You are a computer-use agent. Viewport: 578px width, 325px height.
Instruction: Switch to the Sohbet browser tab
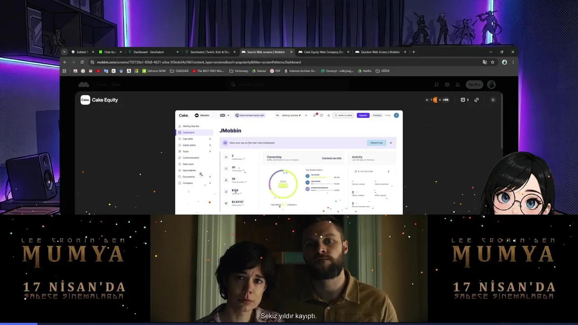click(x=82, y=52)
